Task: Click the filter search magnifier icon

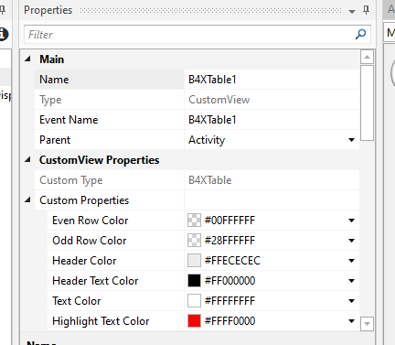Action: click(x=360, y=34)
